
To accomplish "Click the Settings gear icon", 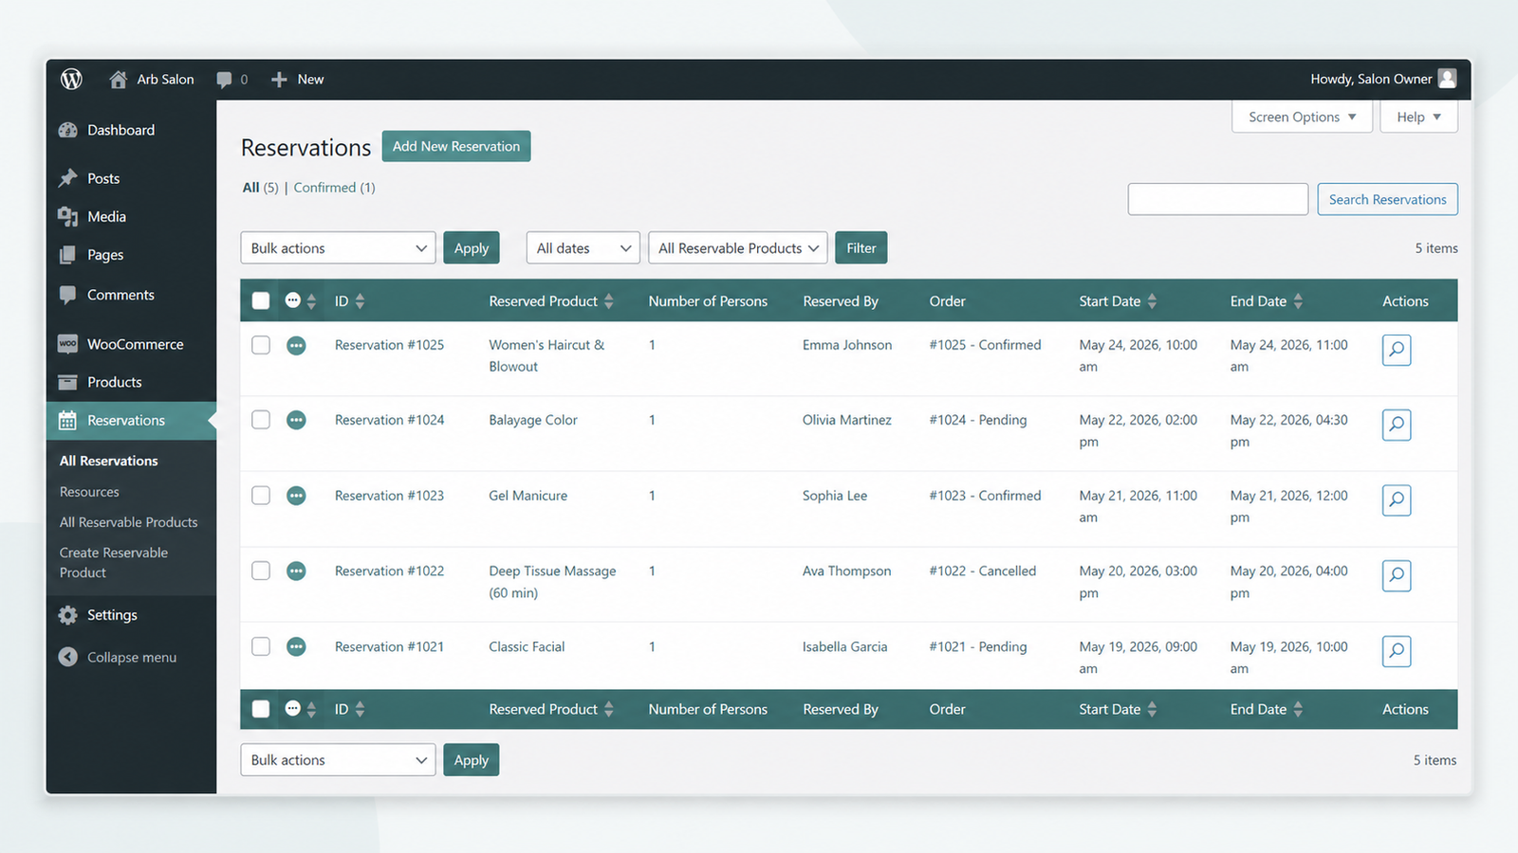I will (x=67, y=615).
